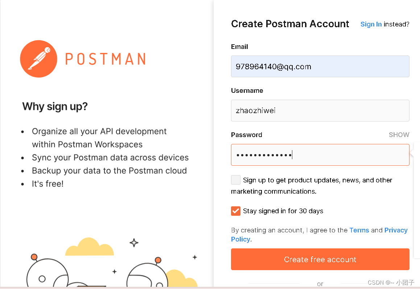Screen dimensions: 420x289
Task: Open the Email field
Action: click(320, 66)
